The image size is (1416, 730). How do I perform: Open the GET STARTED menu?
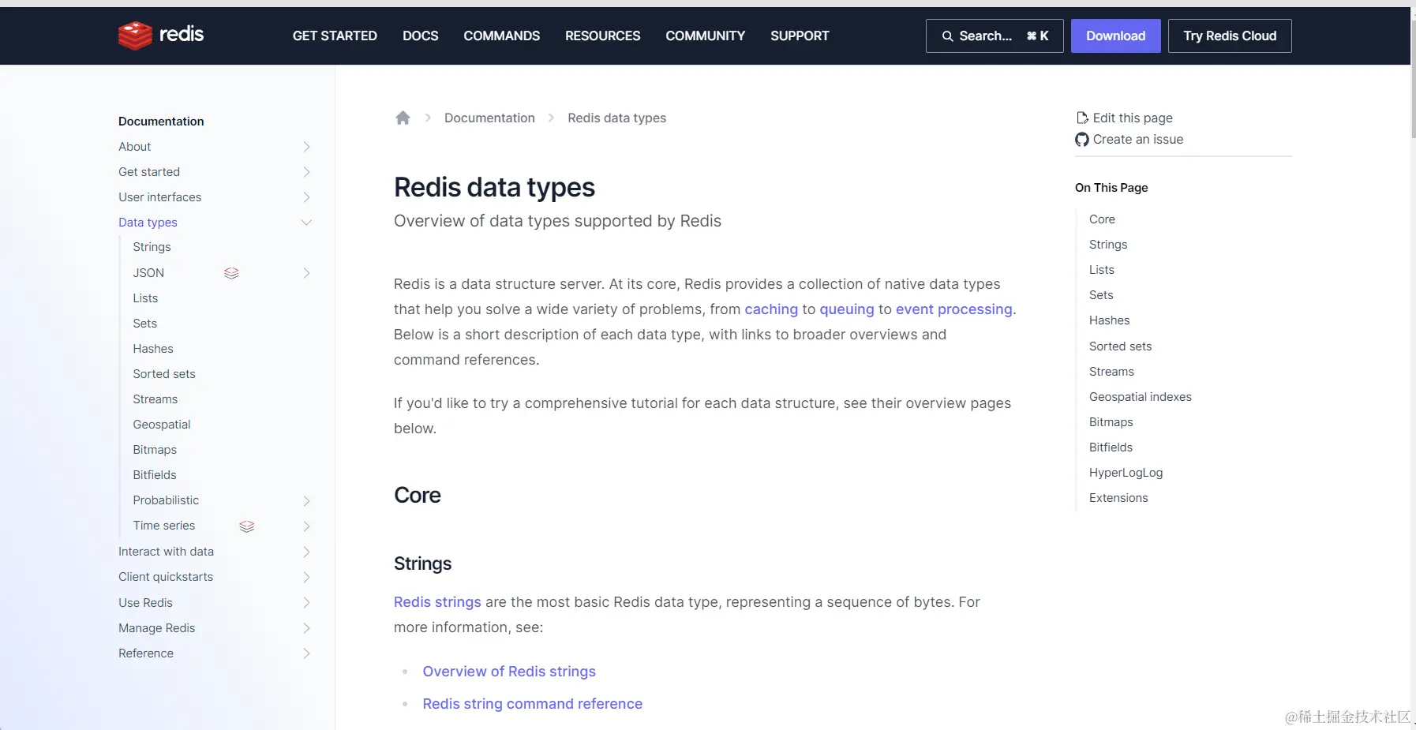(x=335, y=36)
